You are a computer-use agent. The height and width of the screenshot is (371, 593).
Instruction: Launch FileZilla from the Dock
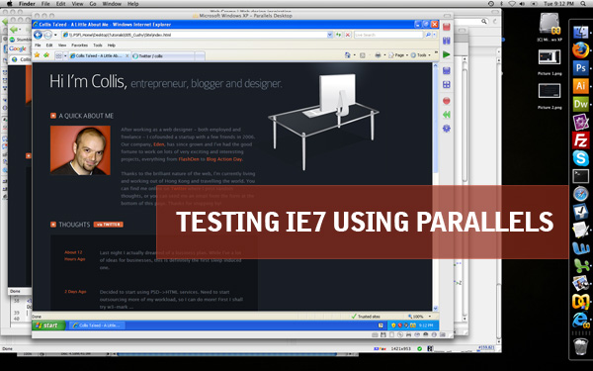pyautogui.click(x=580, y=140)
